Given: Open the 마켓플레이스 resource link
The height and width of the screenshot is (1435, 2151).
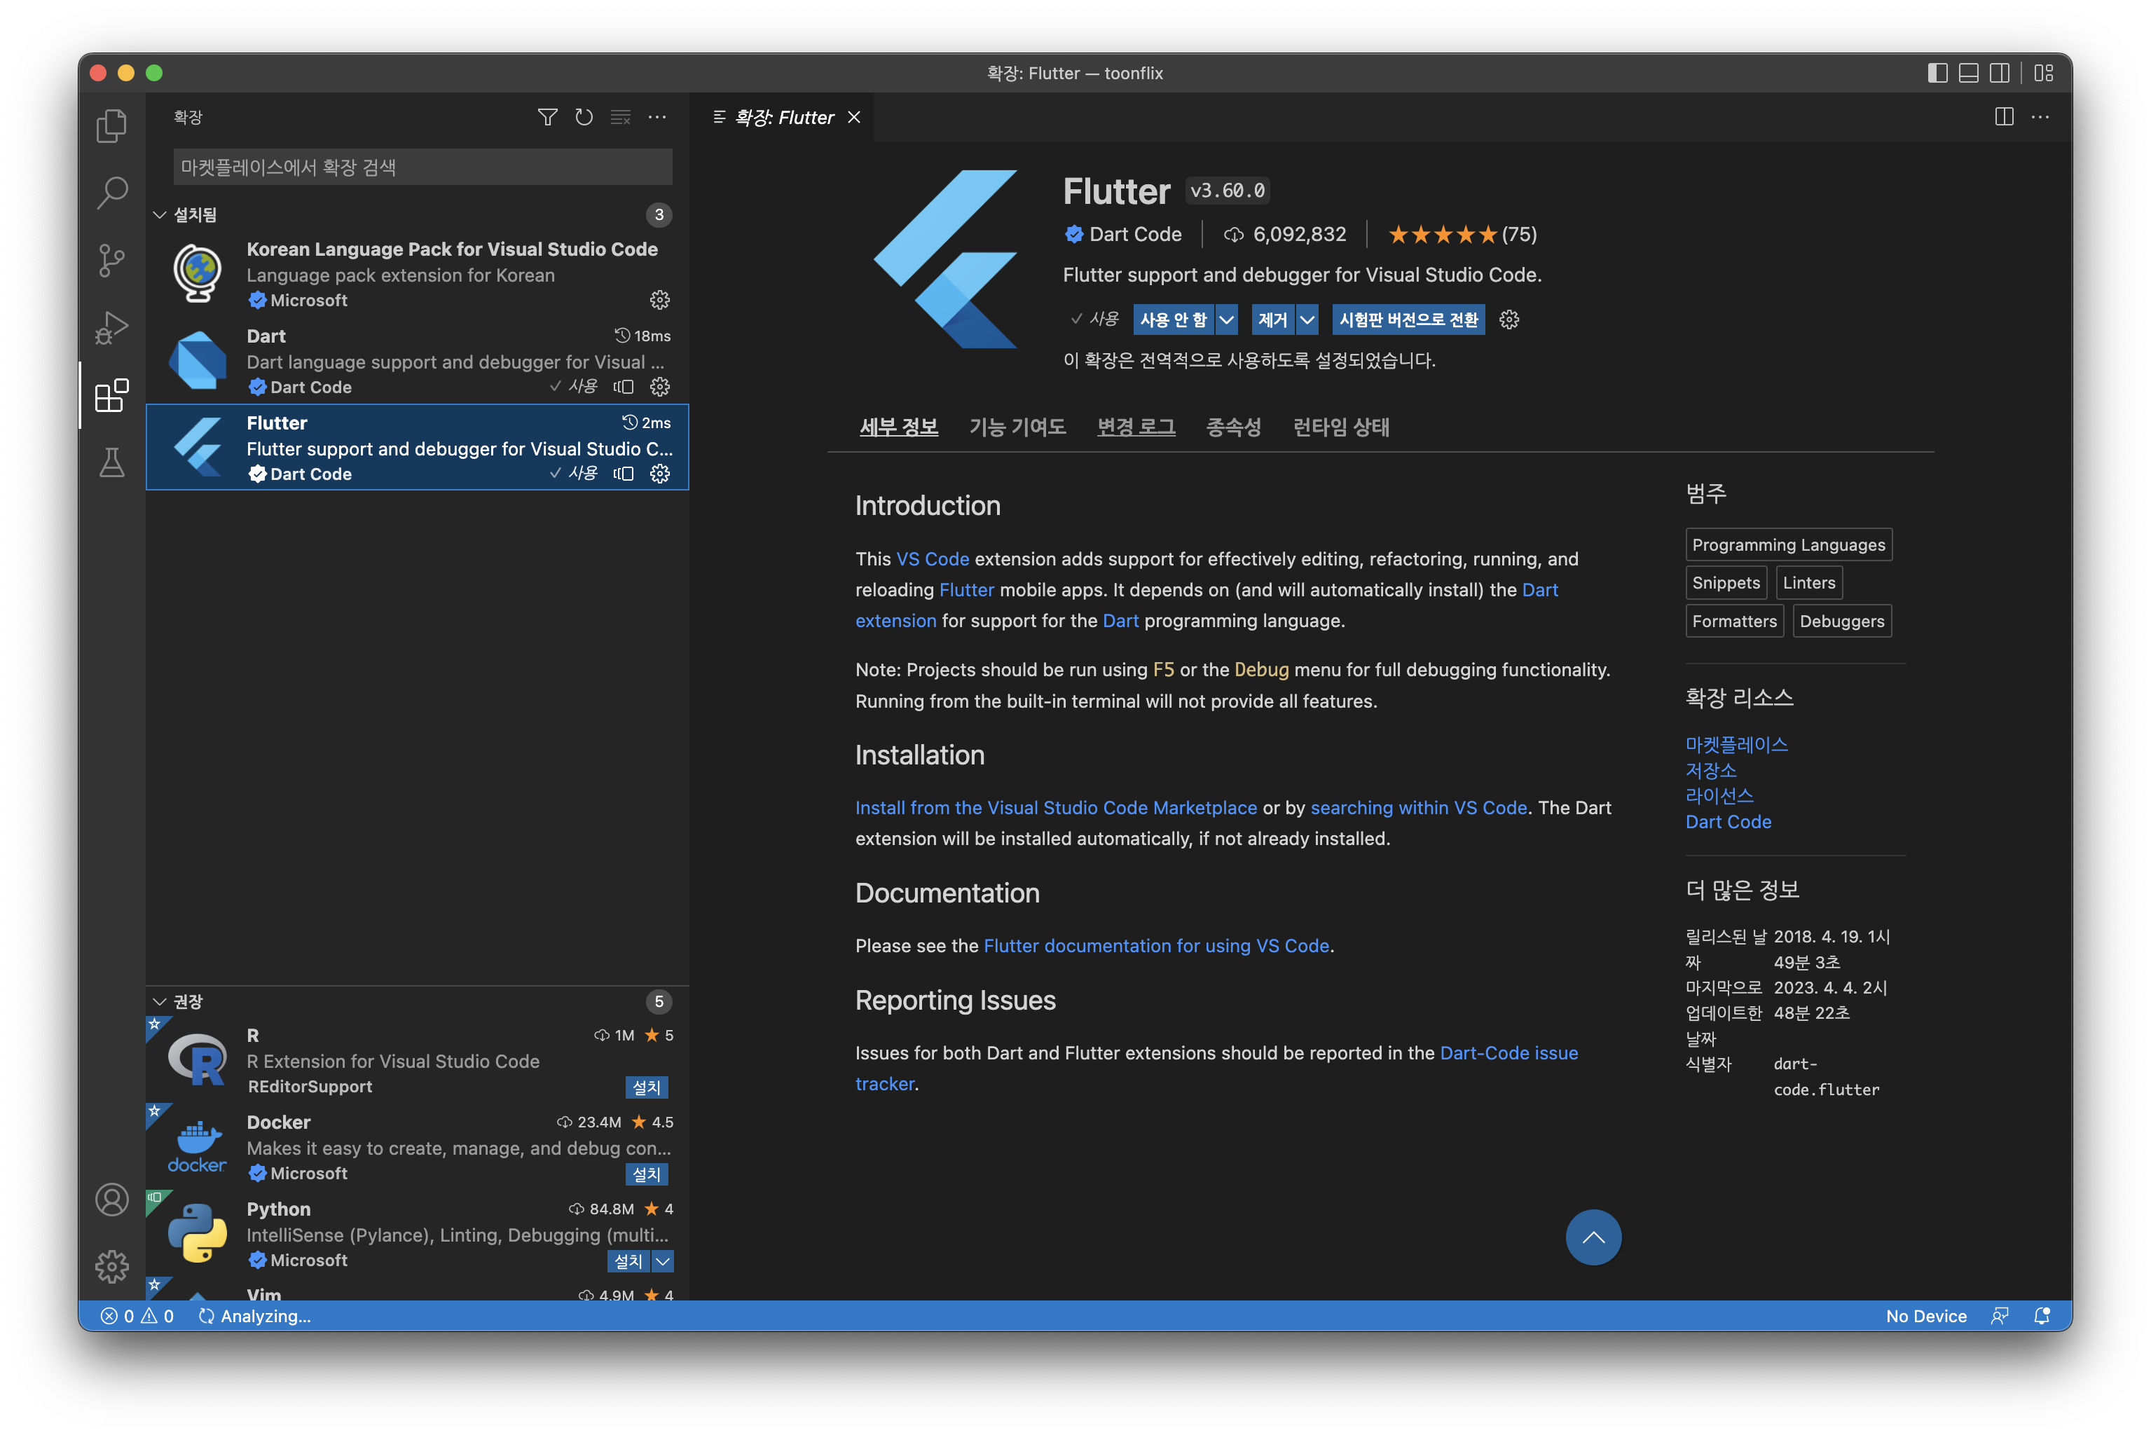Looking at the screenshot, I should tap(1736, 745).
